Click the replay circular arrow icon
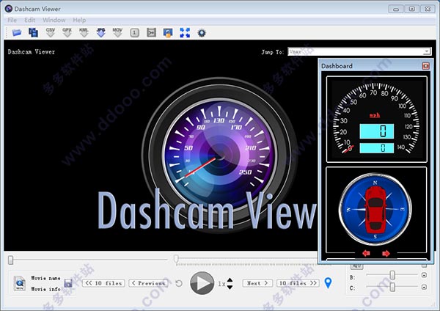 tap(179, 283)
